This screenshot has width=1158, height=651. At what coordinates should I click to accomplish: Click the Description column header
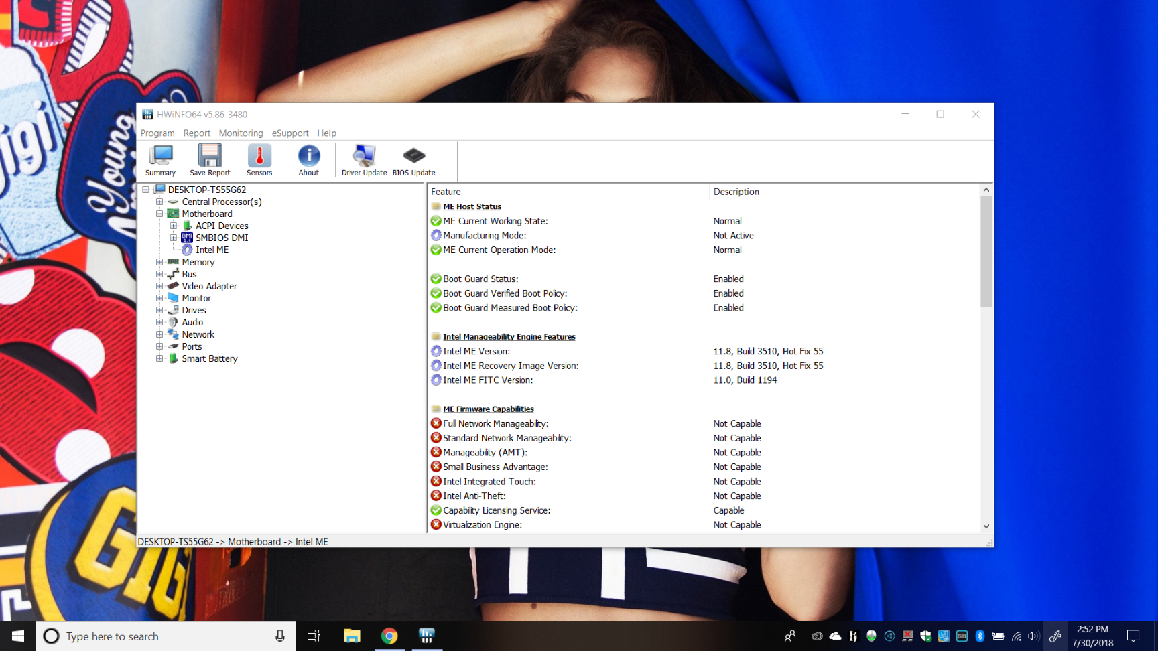[844, 192]
